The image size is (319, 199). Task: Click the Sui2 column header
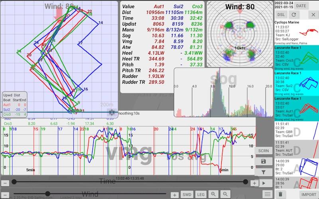178,6
